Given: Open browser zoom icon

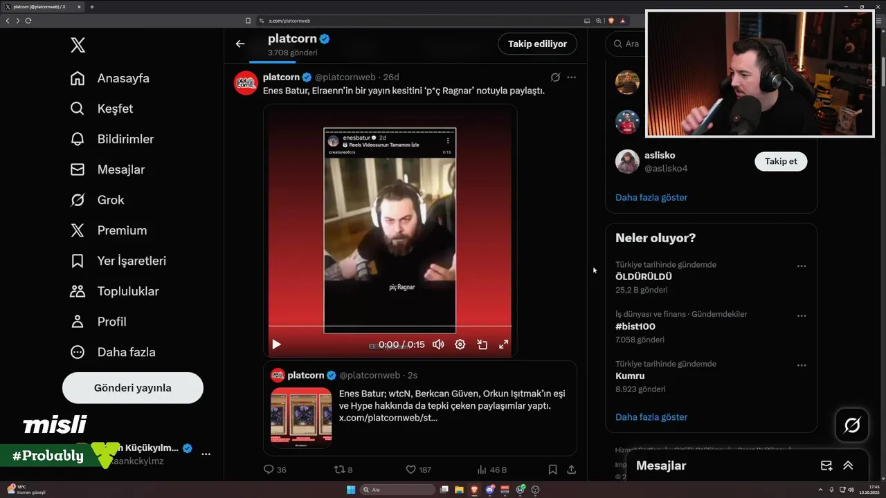Looking at the screenshot, I should [x=599, y=21].
